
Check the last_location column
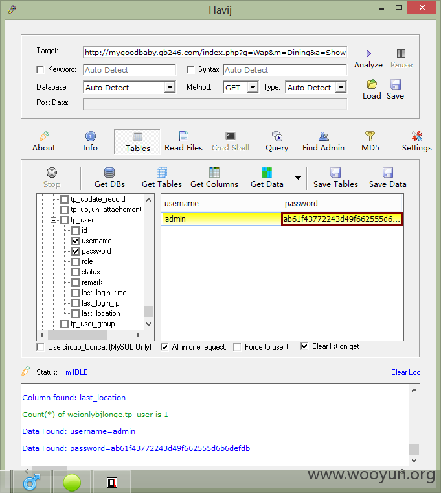coord(75,313)
